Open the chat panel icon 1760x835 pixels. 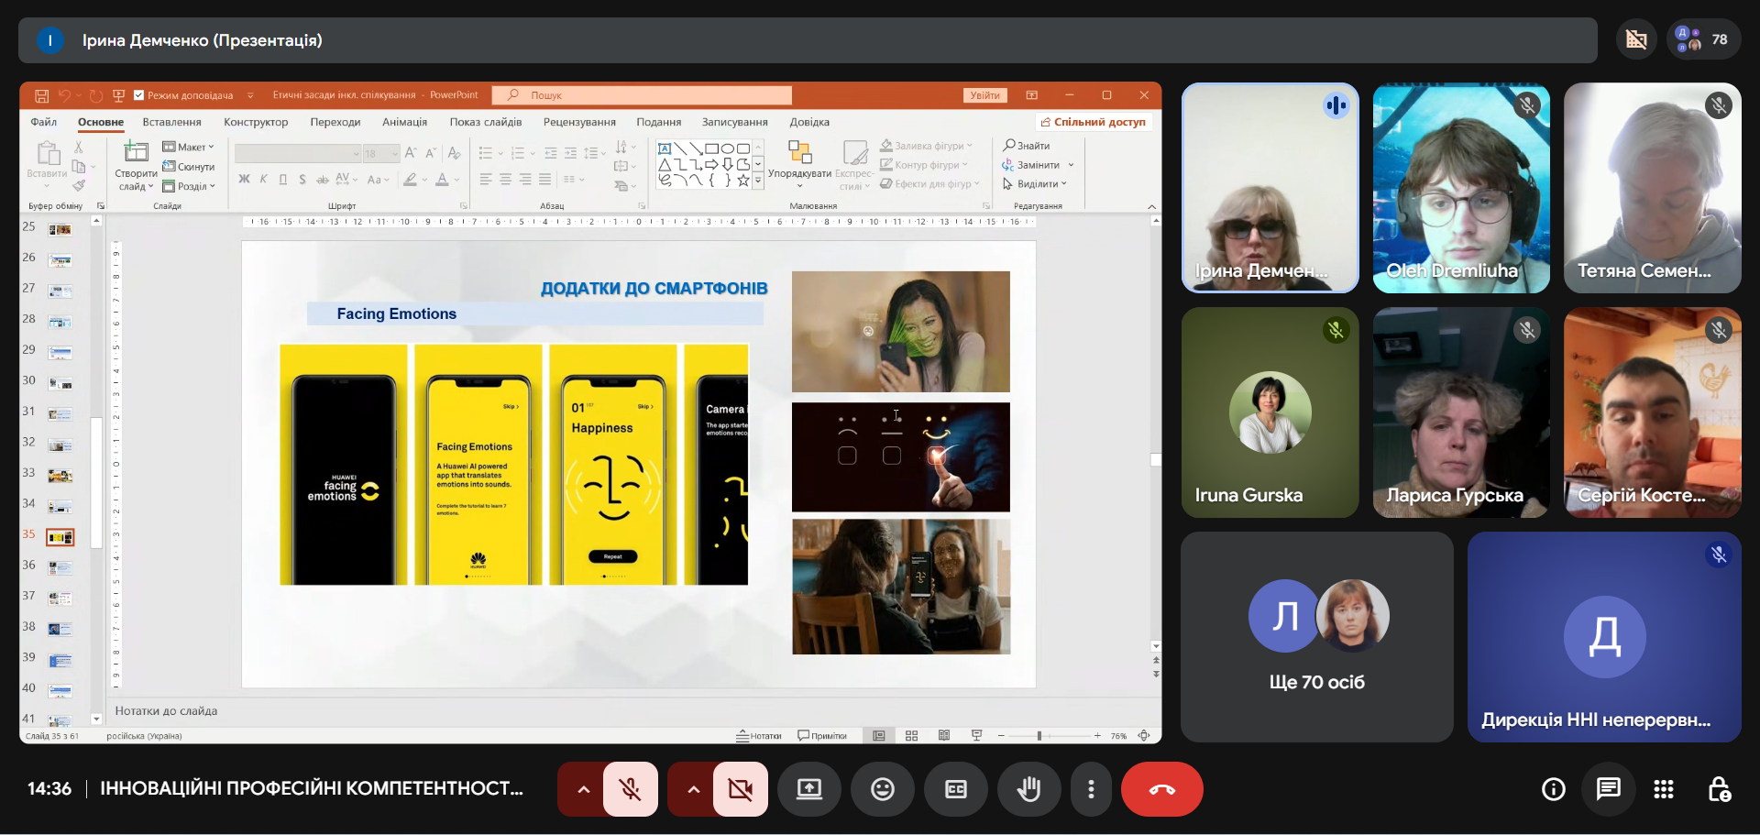(x=1608, y=789)
